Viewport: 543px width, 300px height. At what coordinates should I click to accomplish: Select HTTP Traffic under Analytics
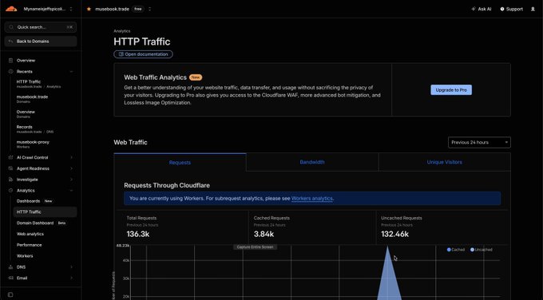pos(45,211)
